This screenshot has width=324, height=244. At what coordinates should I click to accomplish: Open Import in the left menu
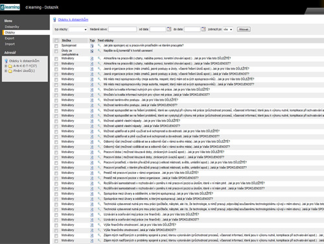[x=10, y=44]
